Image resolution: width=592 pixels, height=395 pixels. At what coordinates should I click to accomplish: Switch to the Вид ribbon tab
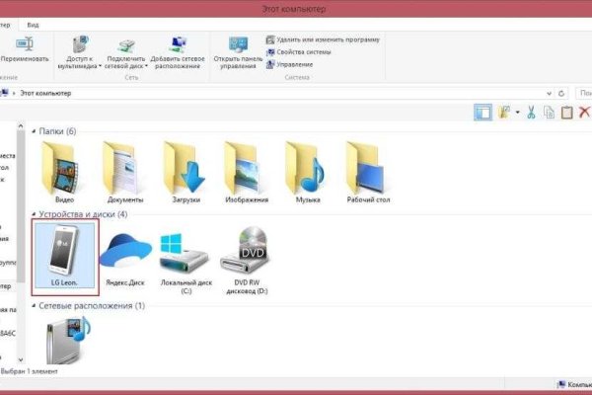point(34,23)
